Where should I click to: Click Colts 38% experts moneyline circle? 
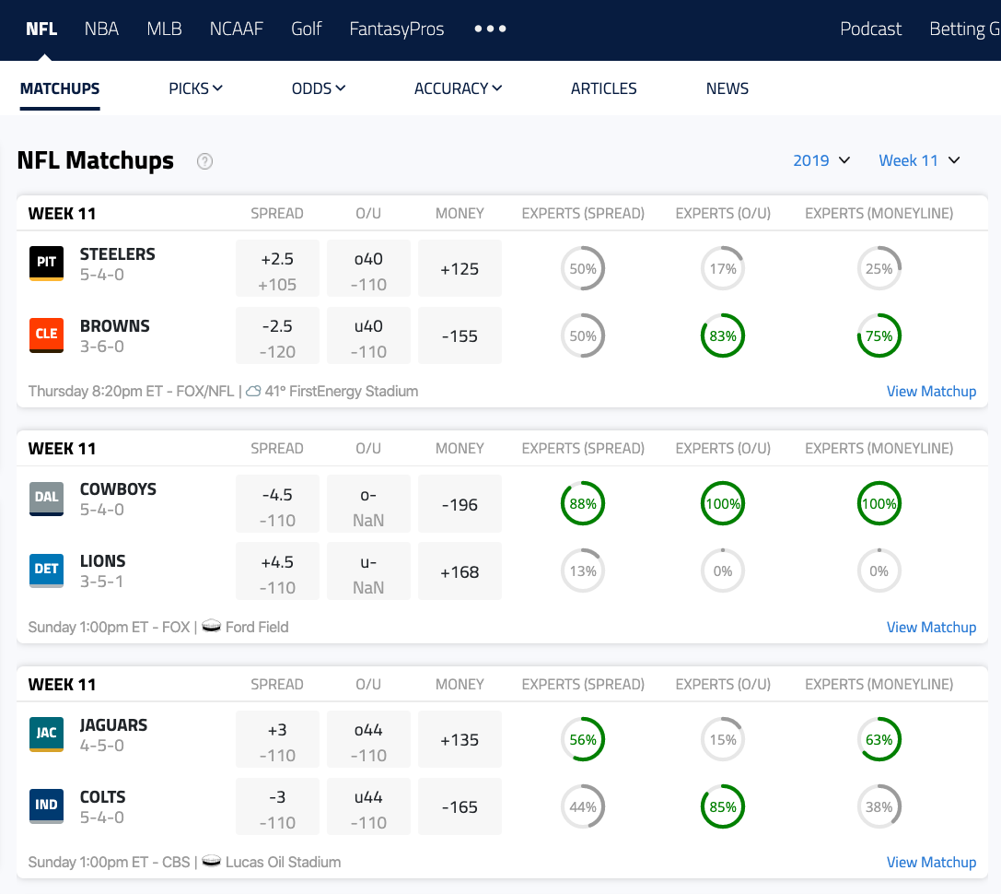point(879,806)
